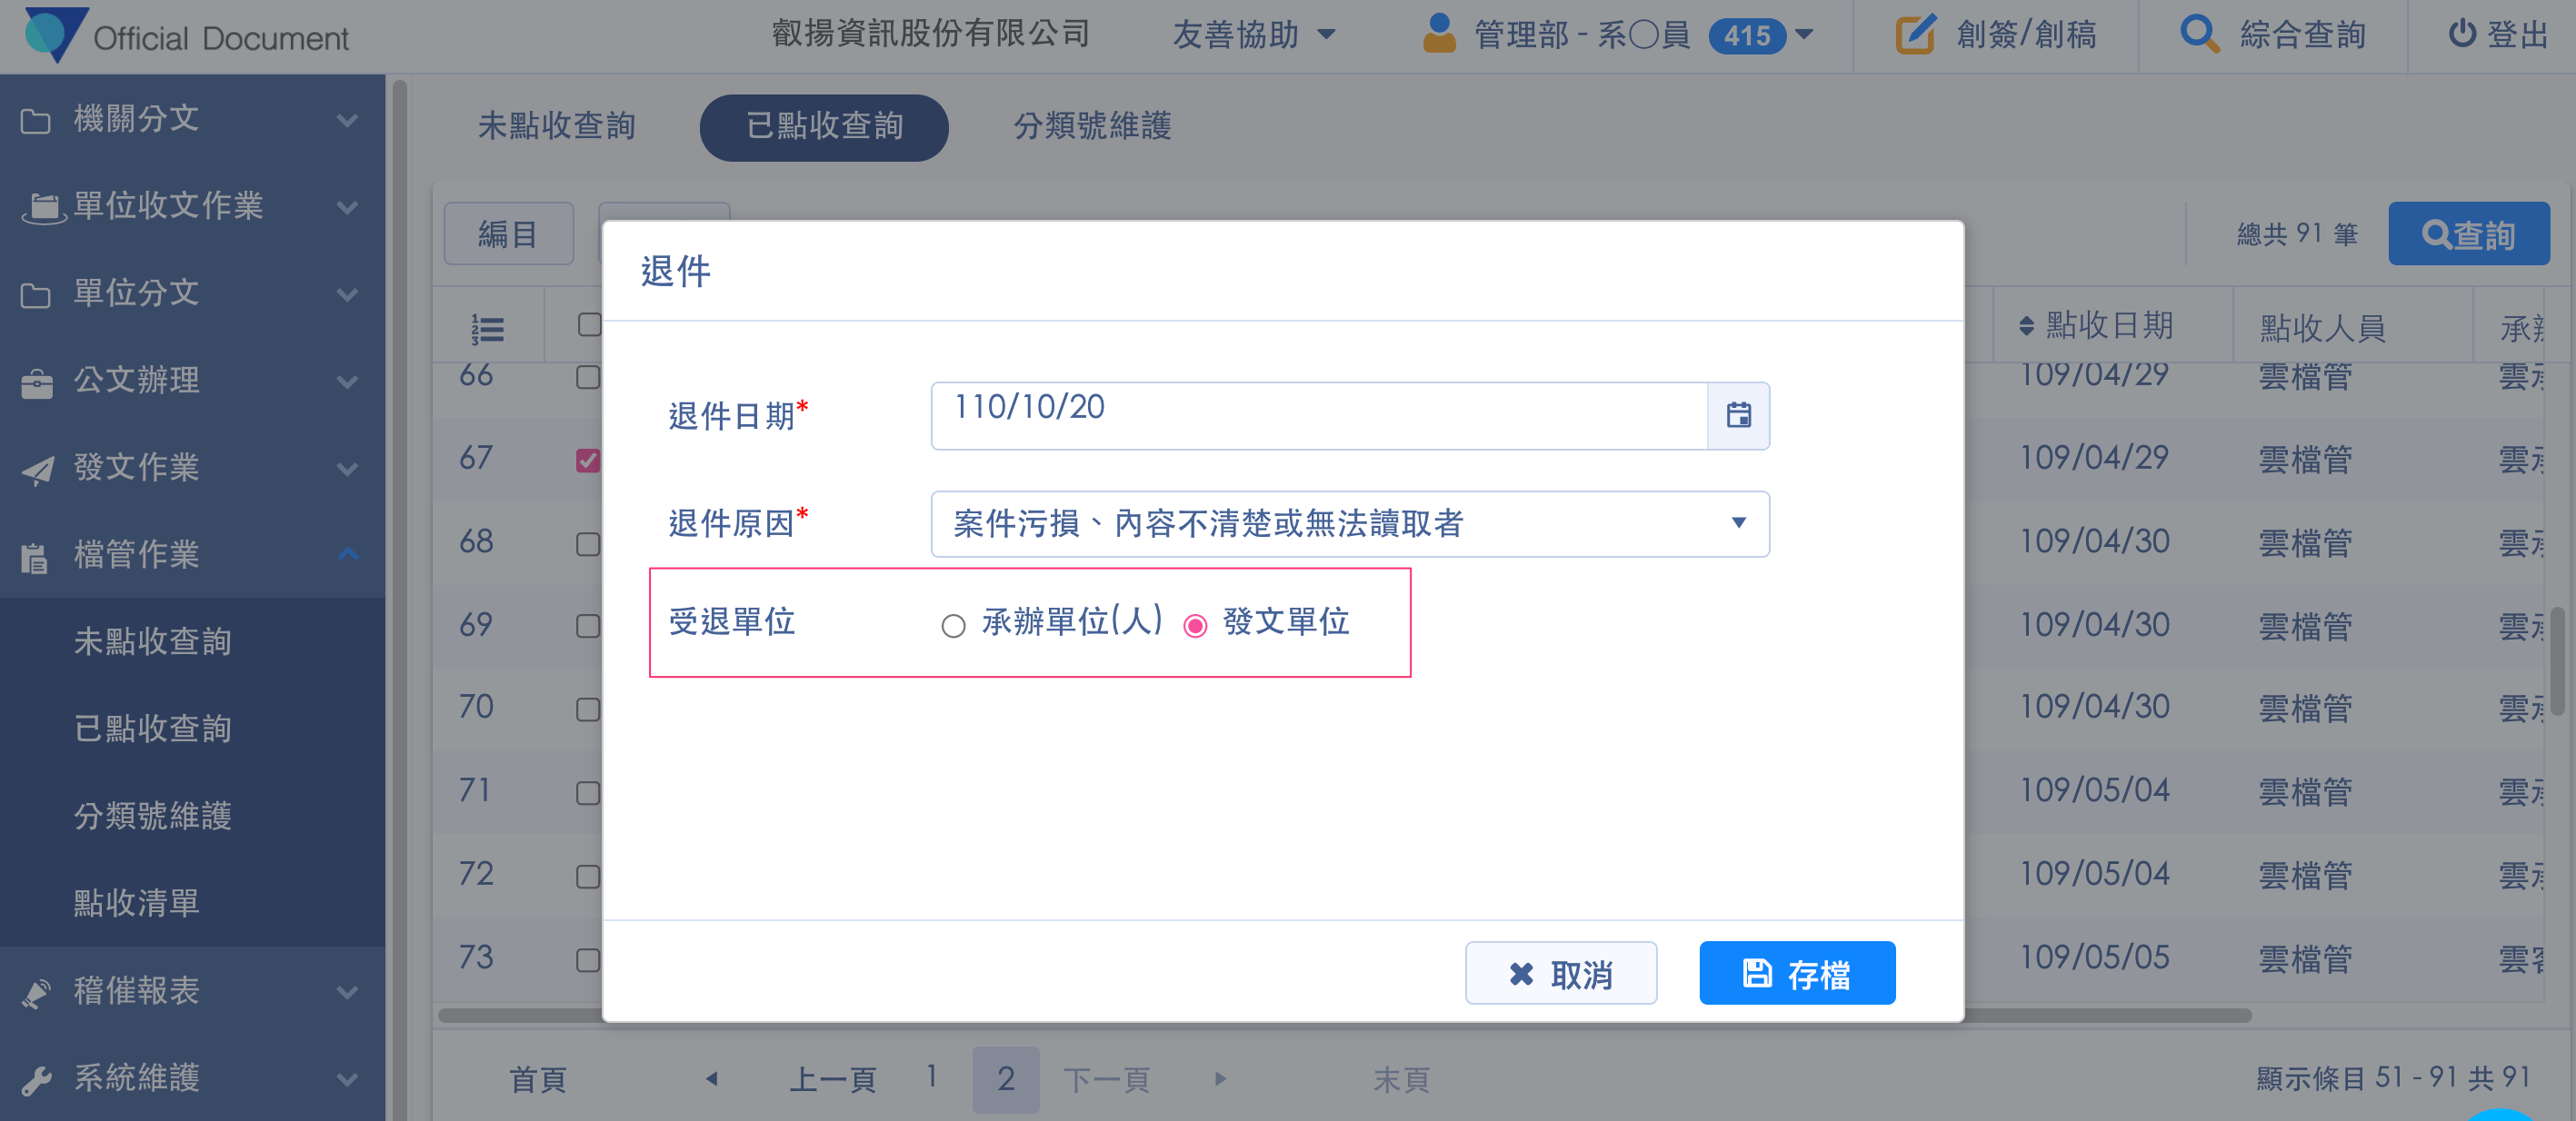Open the calendar date picker icon
Viewport: 2576px width, 1121px height.
pyautogui.click(x=1738, y=414)
